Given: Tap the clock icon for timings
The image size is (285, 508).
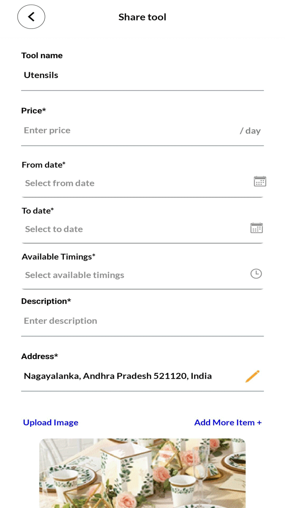Looking at the screenshot, I should tap(256, 274).
